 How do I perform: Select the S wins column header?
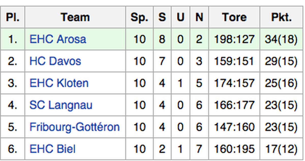[x=162, y=17]
